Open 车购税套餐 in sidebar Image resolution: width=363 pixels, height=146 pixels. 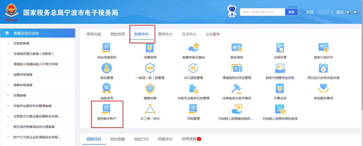pyautogui.click(x=22, y=43)
